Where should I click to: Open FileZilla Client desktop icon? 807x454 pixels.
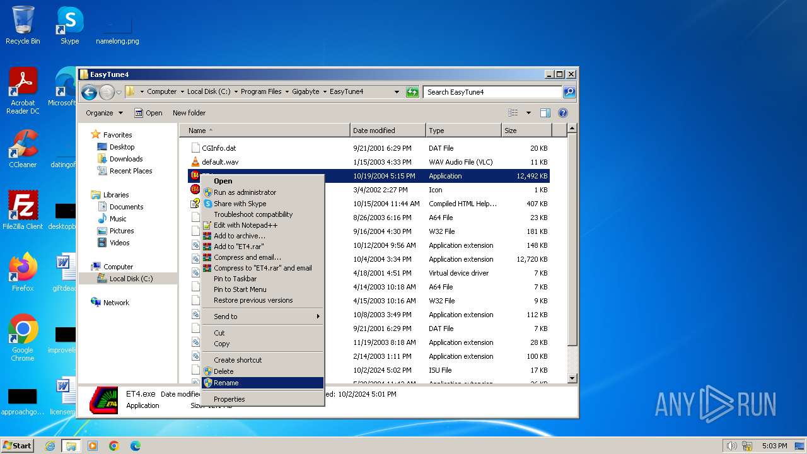[x=23, y=210]
